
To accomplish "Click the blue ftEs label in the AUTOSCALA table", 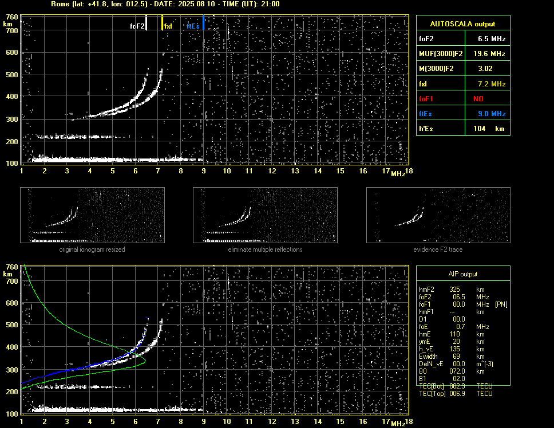I will coord(441,114).
